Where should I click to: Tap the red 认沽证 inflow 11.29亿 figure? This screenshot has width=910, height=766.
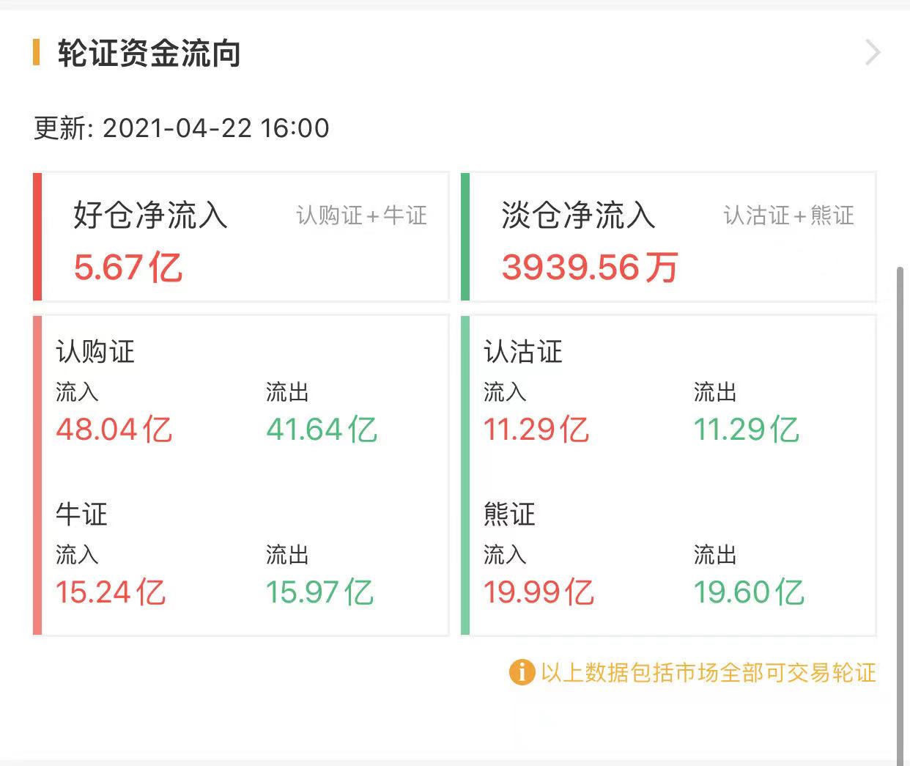536,430
